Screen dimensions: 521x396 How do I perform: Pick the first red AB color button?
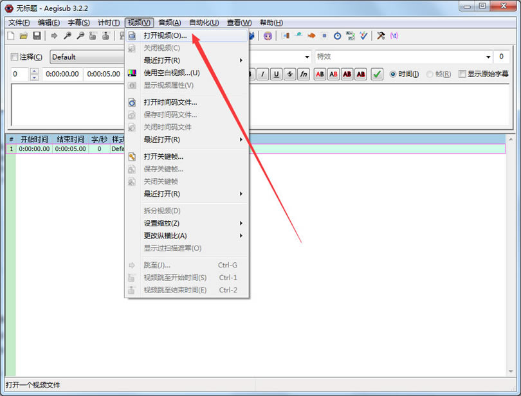point(320,74)
